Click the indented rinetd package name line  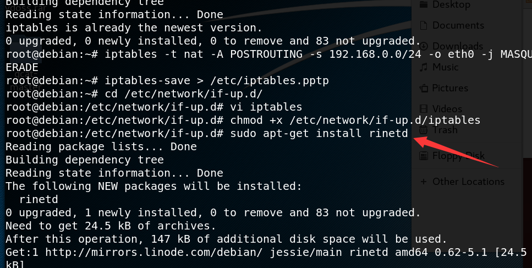pyautogui.click(x=39, y=199)
